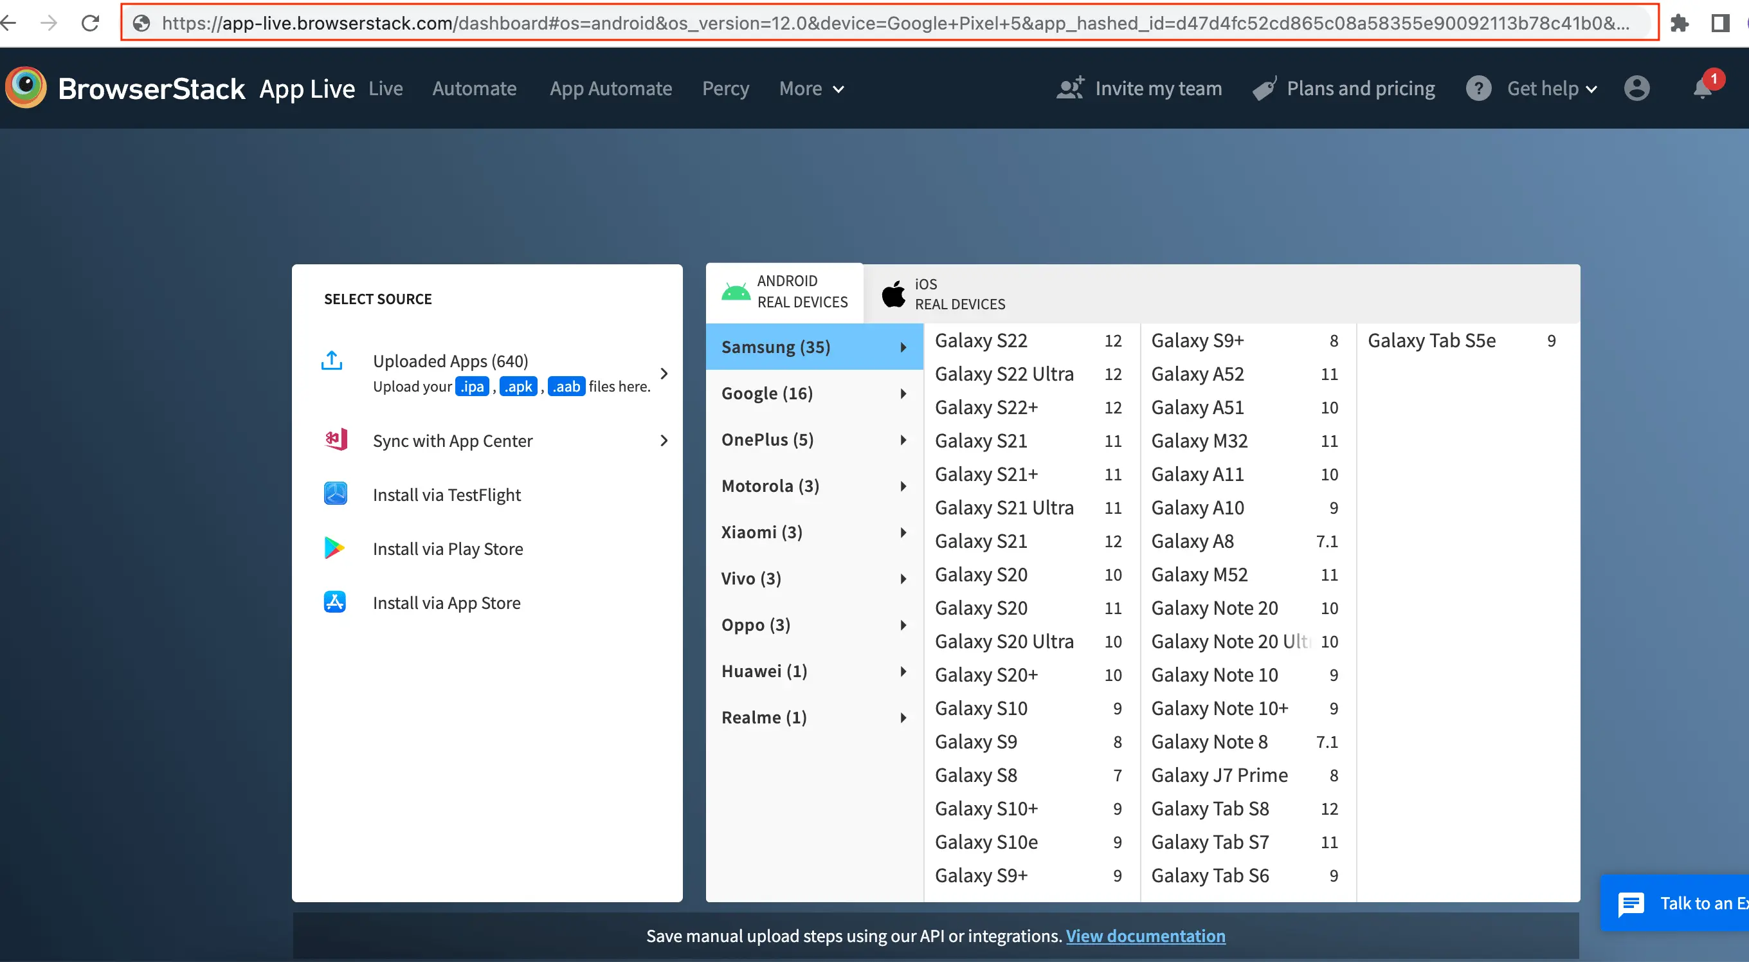The image size is (1749, 962).
Task: Switch to iOS Real Devices tab
Action: click(944, 294)
